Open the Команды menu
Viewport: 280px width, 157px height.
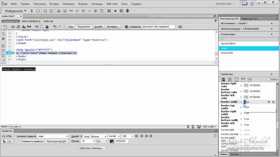tap(97, 4)
